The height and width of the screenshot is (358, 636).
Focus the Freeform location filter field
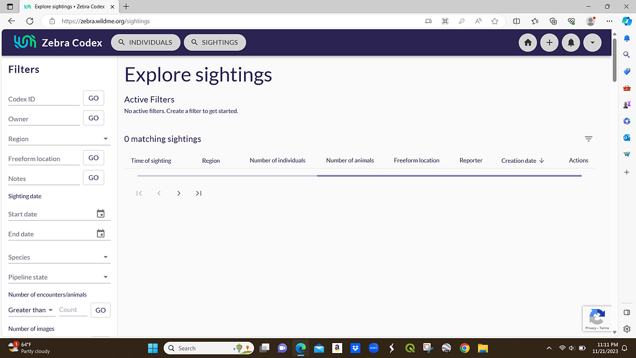click(44, 158)
